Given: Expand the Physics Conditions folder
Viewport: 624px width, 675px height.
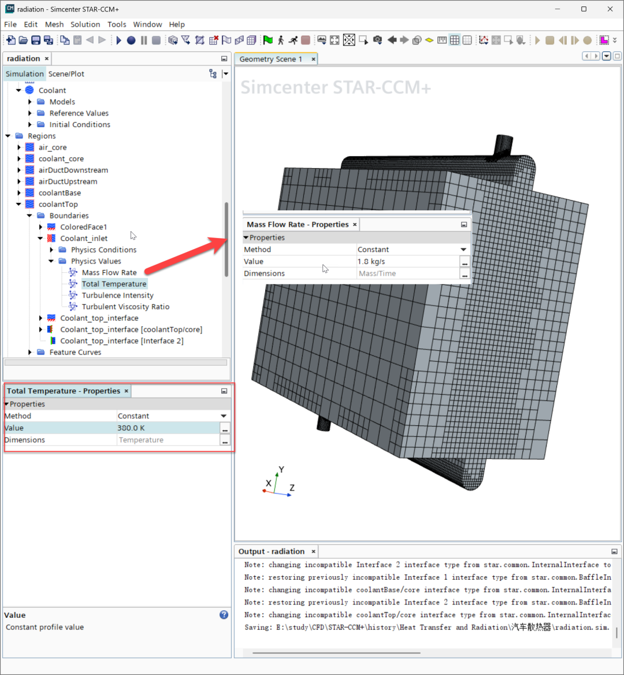Looking at the screenshot, I should point(51,250).
